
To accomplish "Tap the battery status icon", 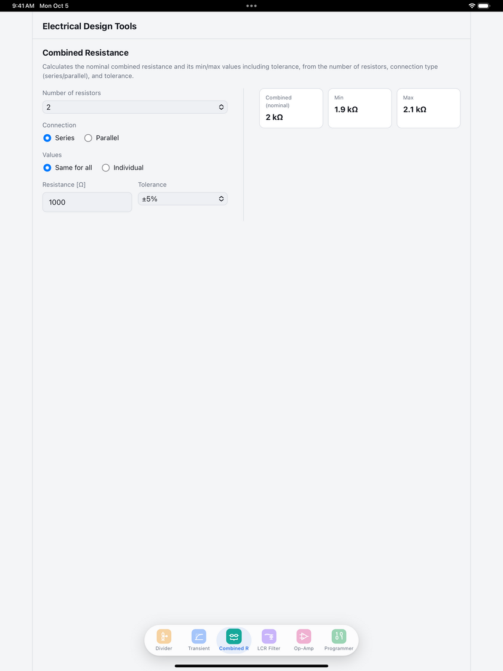I will click(484, 5).
